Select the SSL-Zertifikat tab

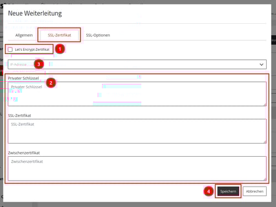[59, 35]
